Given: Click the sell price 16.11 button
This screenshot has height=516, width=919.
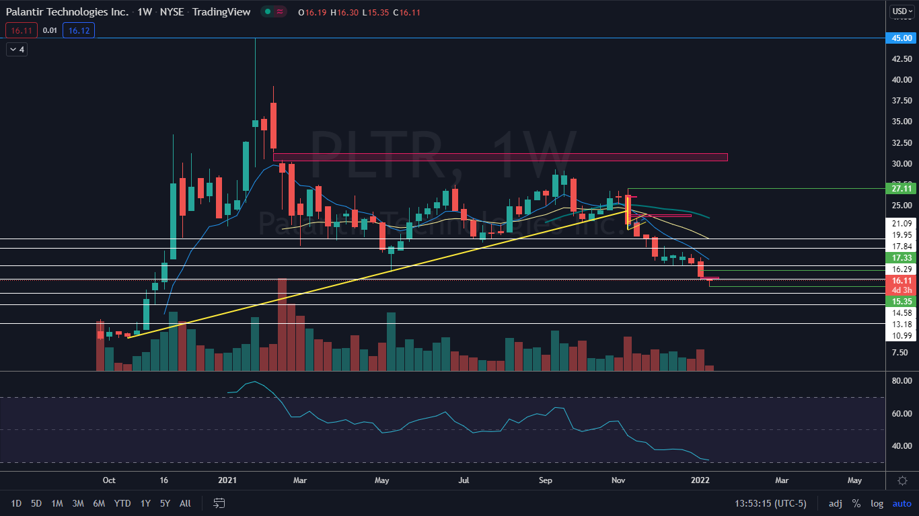Looking at the screenshot, I should pyautogui.click(x=21, y=30).
